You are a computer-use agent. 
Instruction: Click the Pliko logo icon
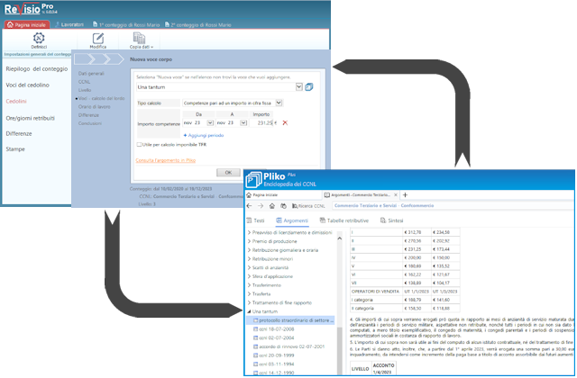[253, 179]
